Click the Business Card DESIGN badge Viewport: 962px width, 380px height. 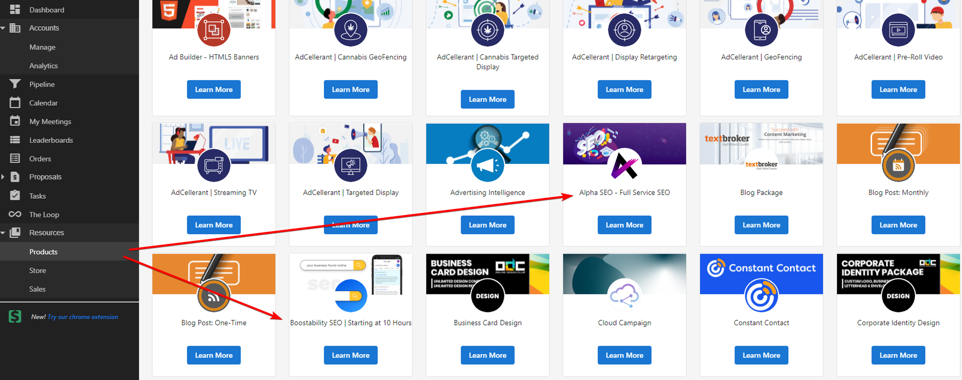point(487,296)
